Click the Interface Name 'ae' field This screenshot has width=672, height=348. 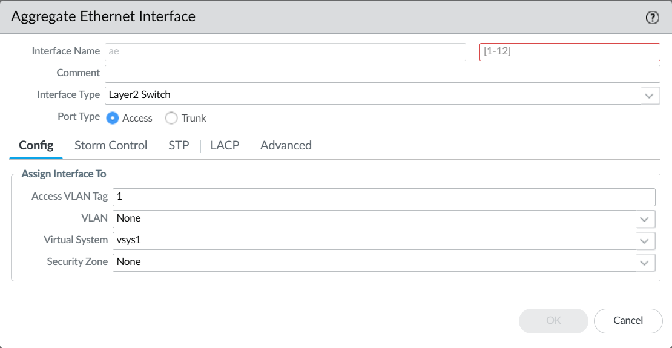tap(285, 52)
